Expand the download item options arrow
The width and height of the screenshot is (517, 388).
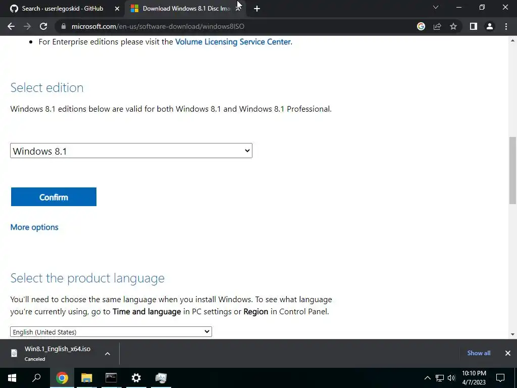pos(108,354)
